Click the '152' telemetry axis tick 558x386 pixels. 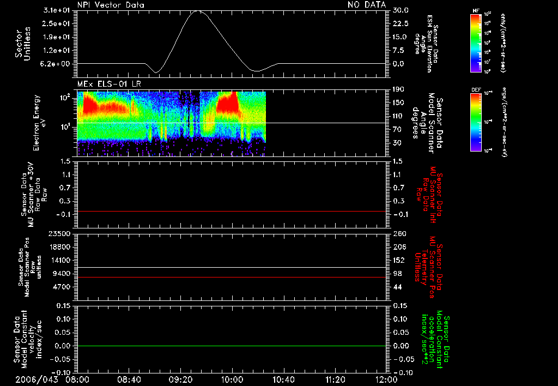[399, 260]
